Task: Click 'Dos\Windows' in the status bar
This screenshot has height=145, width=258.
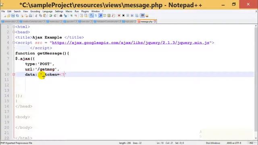Action: coord(213,143)
